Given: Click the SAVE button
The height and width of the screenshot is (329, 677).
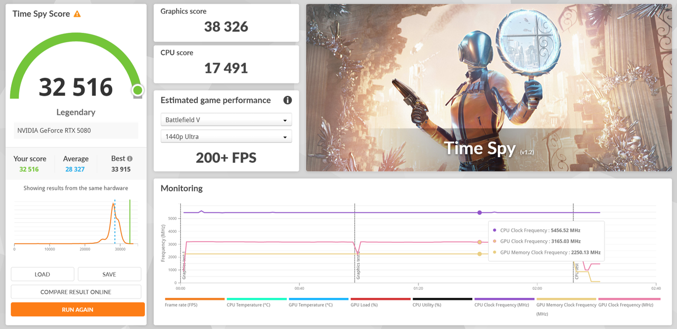Looking at the screenshot, I should pyautogui.click(x=109, y=275).
